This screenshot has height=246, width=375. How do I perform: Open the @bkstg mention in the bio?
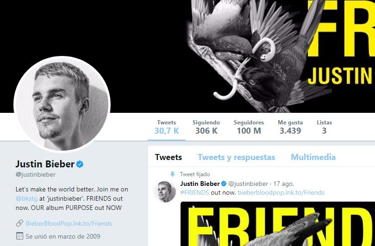pyautogui.click(x=26, y=199)
